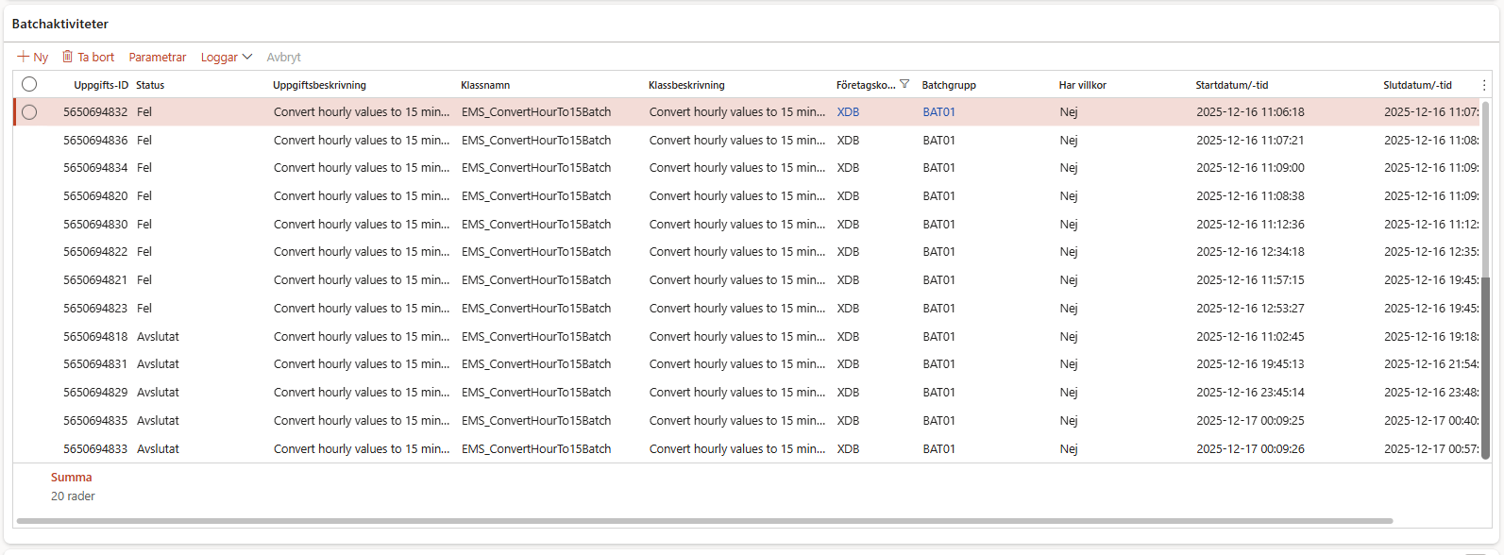Click the vertical scrollbar of the grid

tap(1485, 283)
